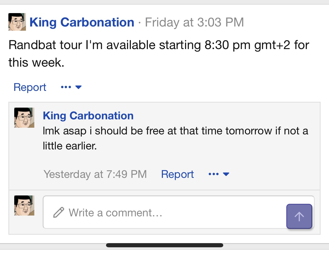Tap the home indicator bar at the bottom
This screenshot has width=329, height=254.
(x=165, y=245)
